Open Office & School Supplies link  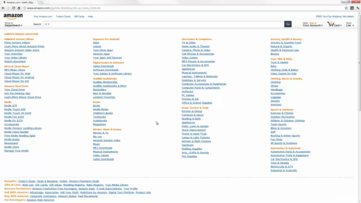197,103
